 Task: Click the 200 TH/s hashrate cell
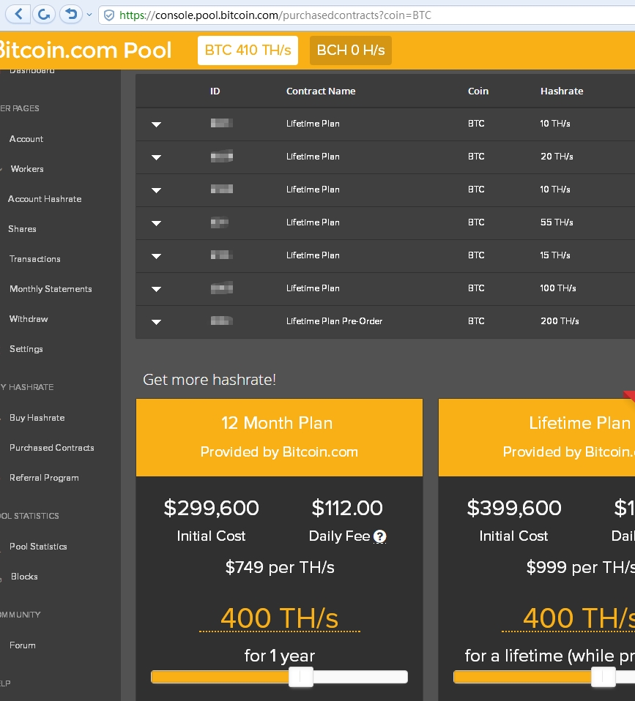(560, 321)
